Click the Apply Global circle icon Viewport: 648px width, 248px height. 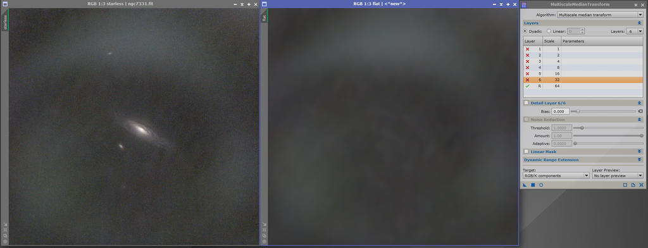click(x=541, y=185)
